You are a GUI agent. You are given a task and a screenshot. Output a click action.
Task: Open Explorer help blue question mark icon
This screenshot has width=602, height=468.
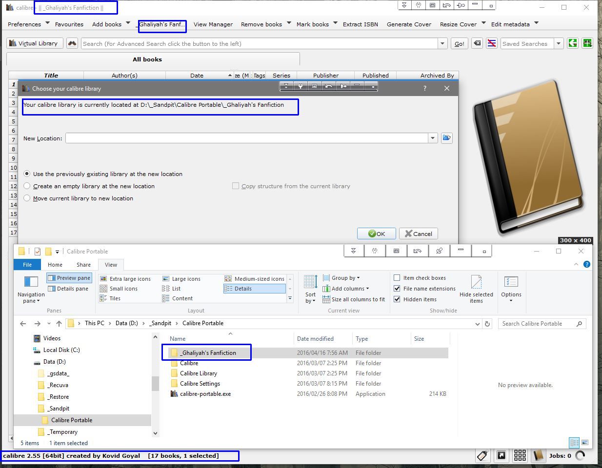click(587, 264)
